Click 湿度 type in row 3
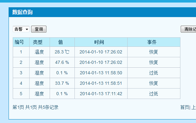The image size is (196, 123). [x=39, y=73]
